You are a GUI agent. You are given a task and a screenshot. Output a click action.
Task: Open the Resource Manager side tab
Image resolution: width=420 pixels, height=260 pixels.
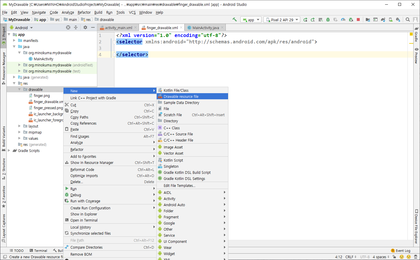pos(4,68)
